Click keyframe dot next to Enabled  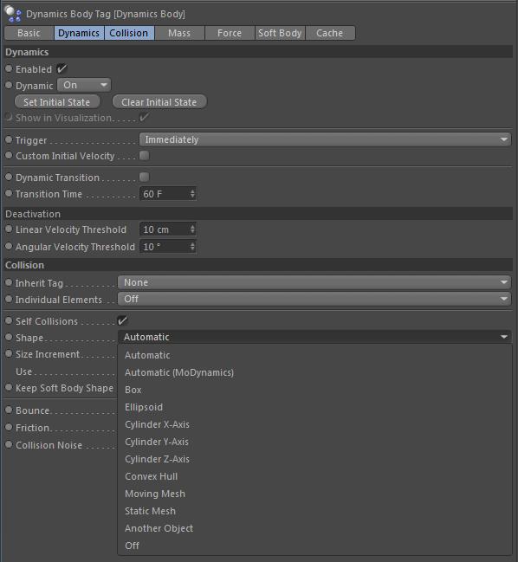point(9,68)
